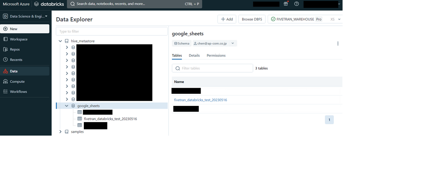Click the databricks logo

[x=49, y=4]
